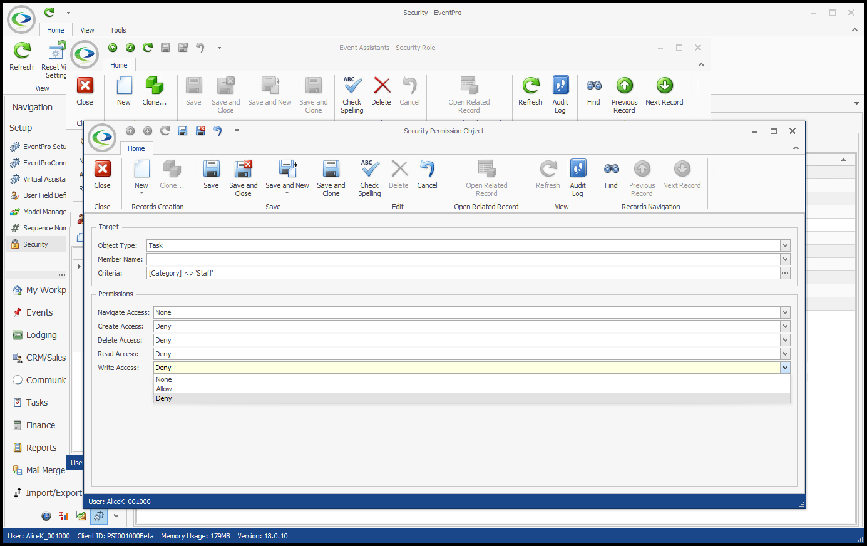Open Mail Merge in navigation pane
The height and width of the screenshot is (546, 867).
tap(38, 470)
